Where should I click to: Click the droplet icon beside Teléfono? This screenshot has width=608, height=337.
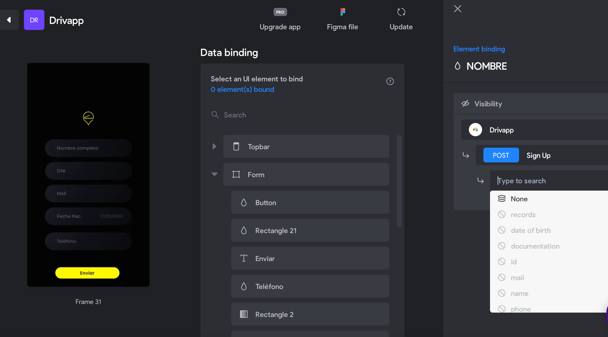(244, 286)
